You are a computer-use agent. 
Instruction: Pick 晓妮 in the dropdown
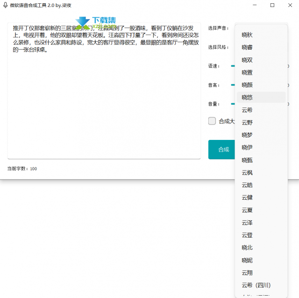click(x=261, y=260)
